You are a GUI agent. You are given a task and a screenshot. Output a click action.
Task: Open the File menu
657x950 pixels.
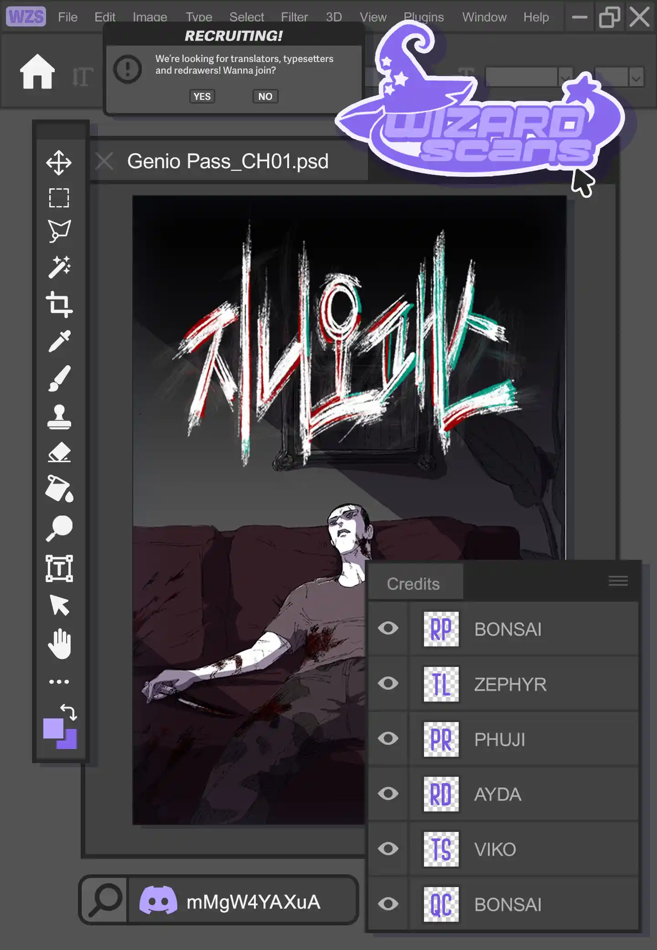pos(67,17)
